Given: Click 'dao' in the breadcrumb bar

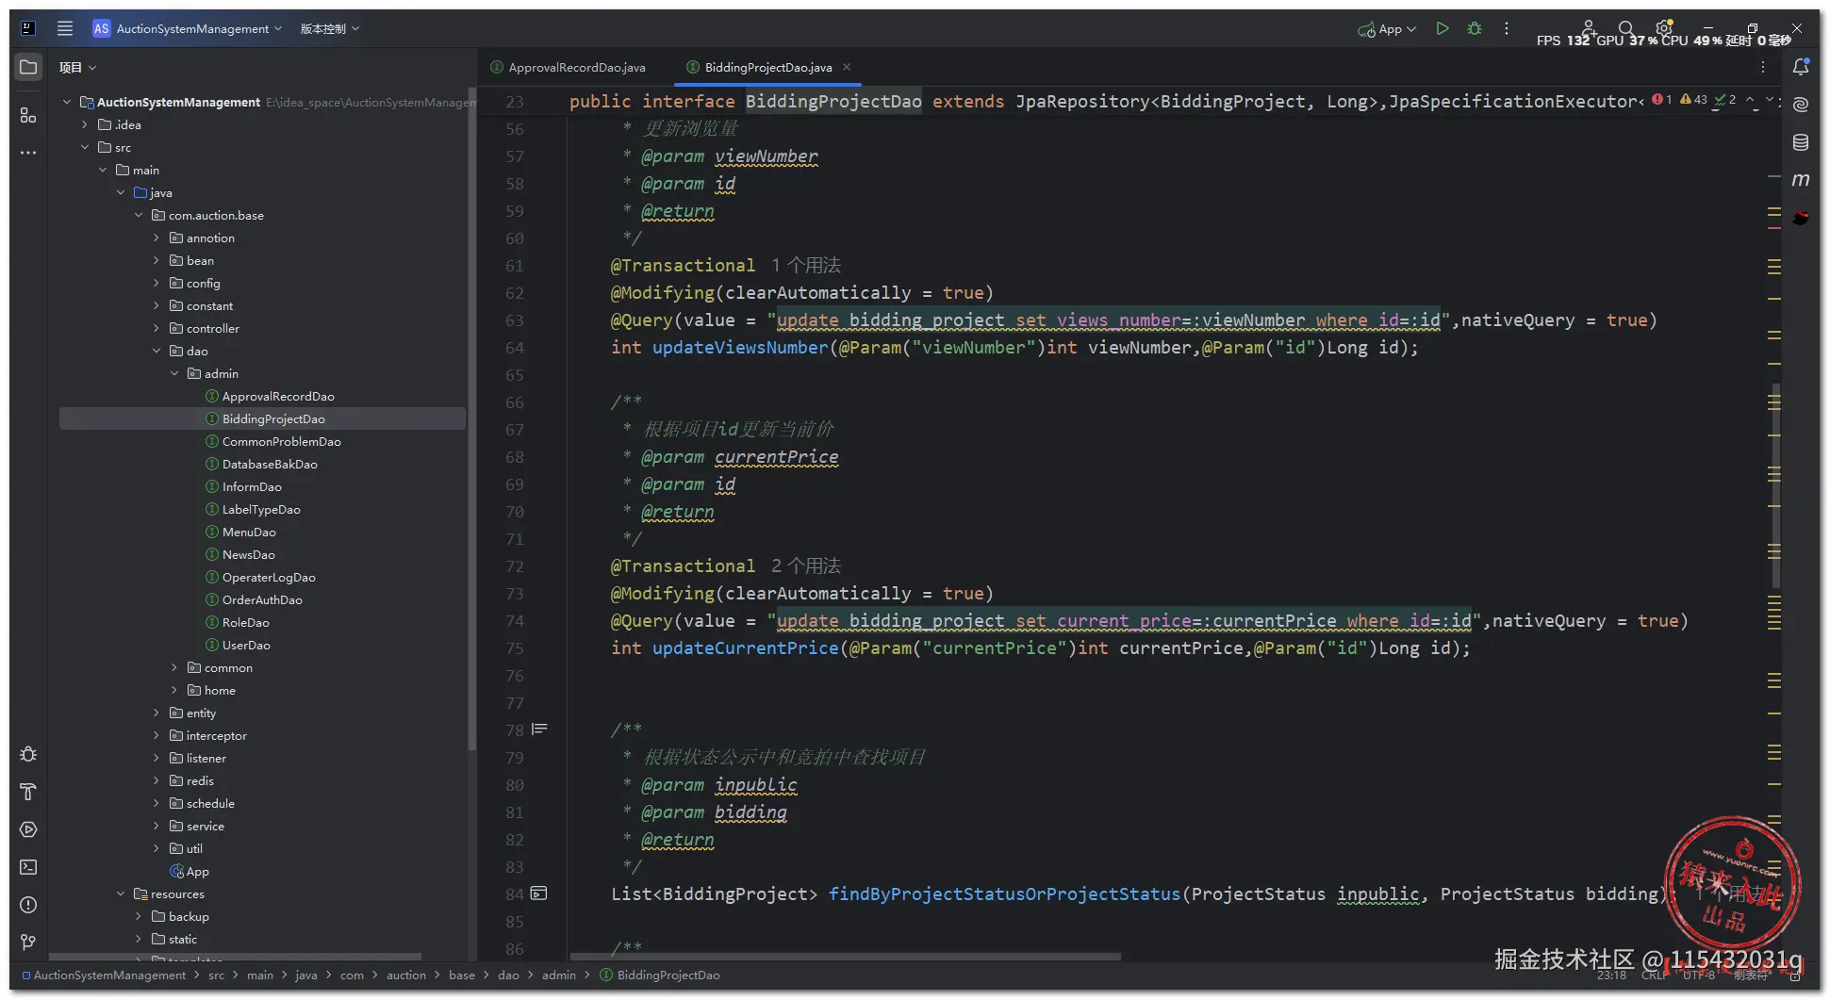Looking at the screenshot, I should (x=508, y=975).
